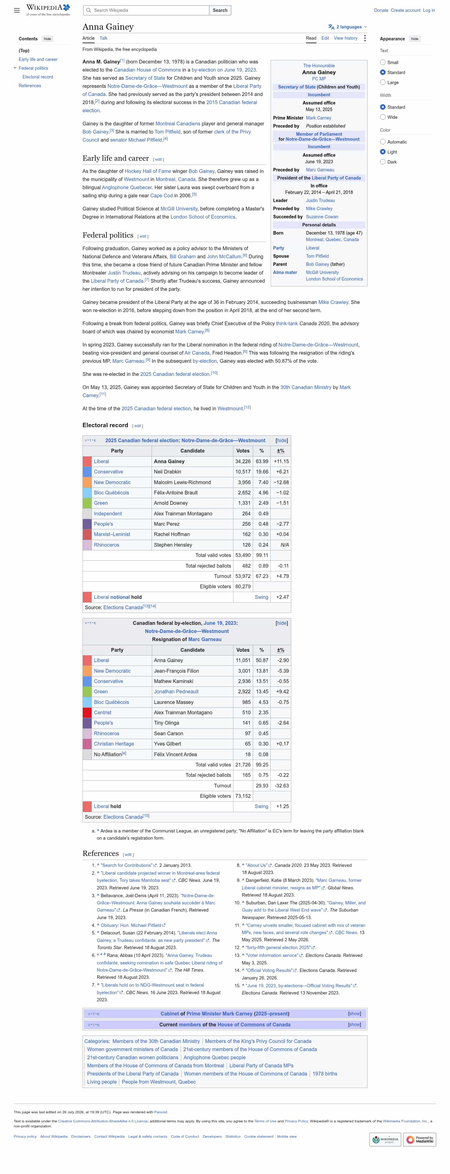
Task: Open the Edit tab
Action: click(325, 38)
